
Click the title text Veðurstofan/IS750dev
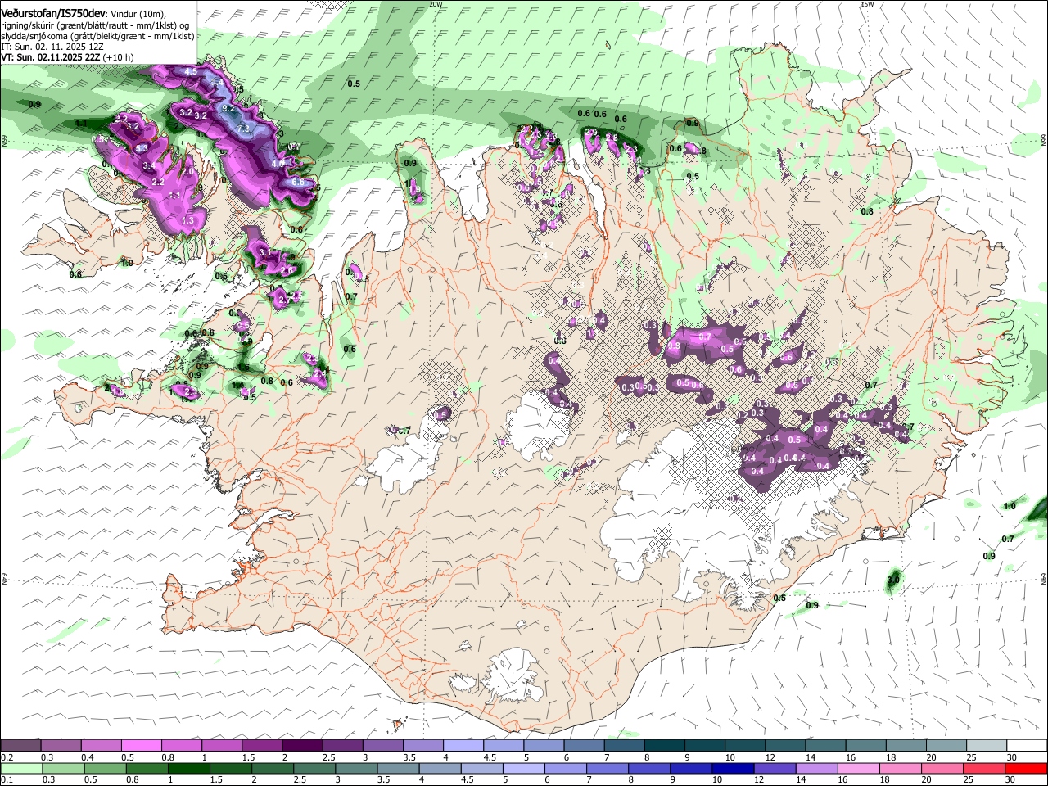52,13
